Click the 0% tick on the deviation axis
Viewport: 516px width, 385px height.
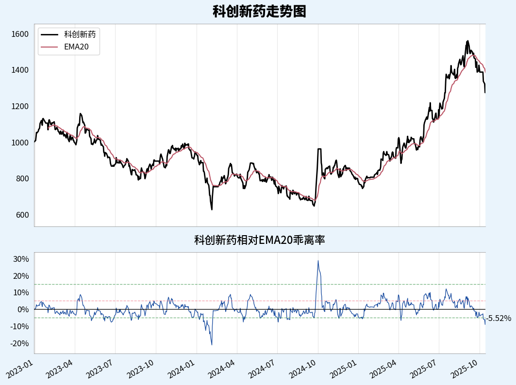click(23, 309)
